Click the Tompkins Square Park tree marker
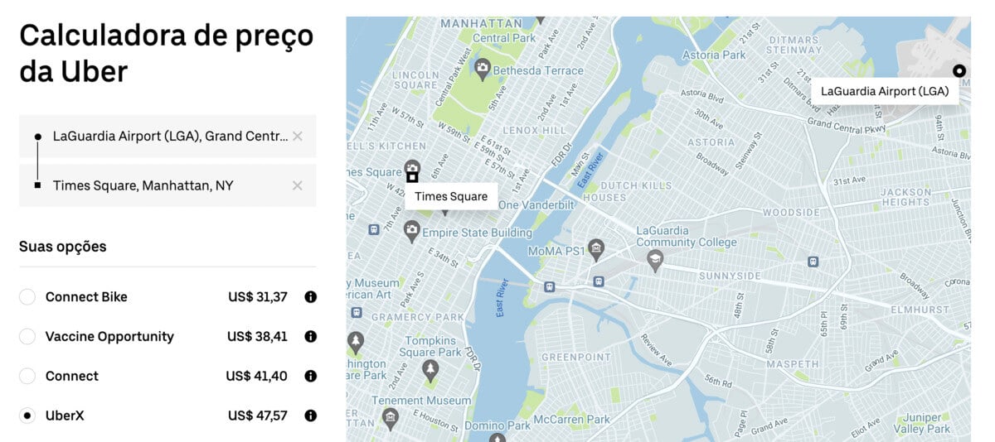This screenshot has width=995, height=442. [x=430, y=368]
